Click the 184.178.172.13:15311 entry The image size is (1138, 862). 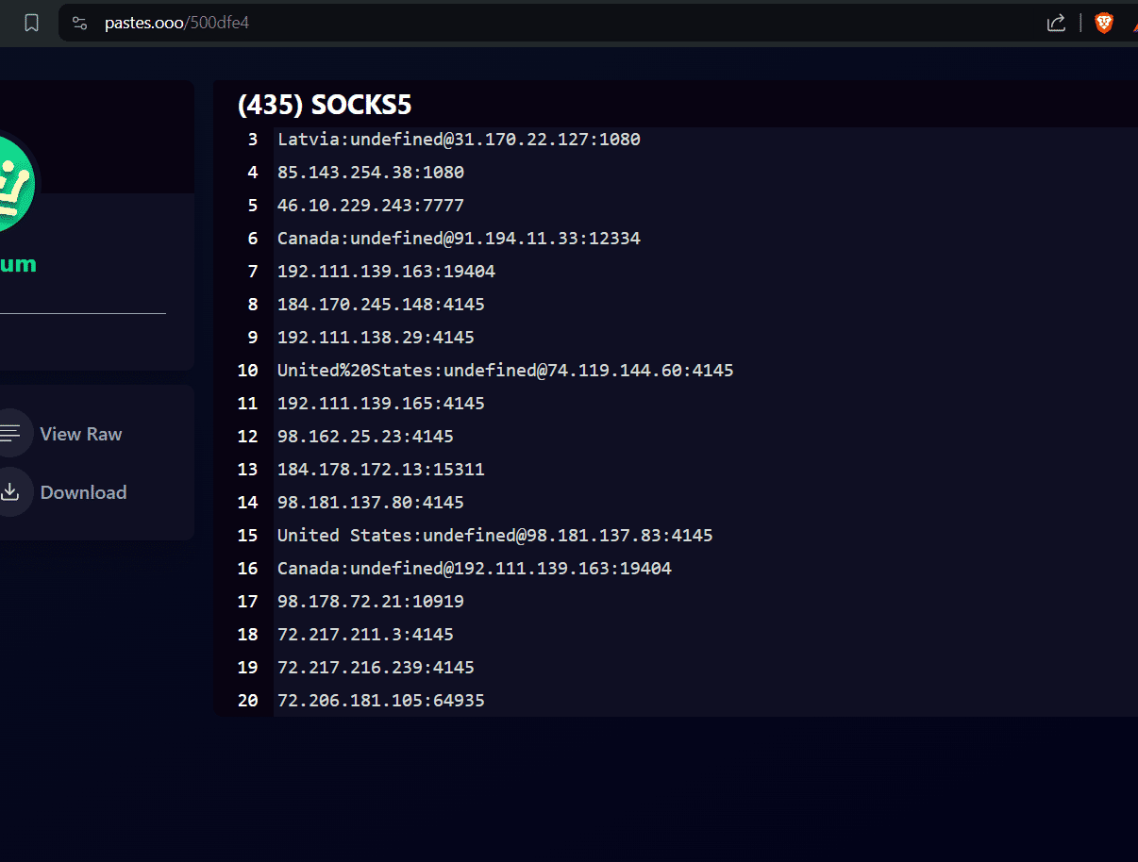click(x=380, y=470)
